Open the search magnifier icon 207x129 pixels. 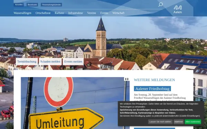(x=160, y=4)
